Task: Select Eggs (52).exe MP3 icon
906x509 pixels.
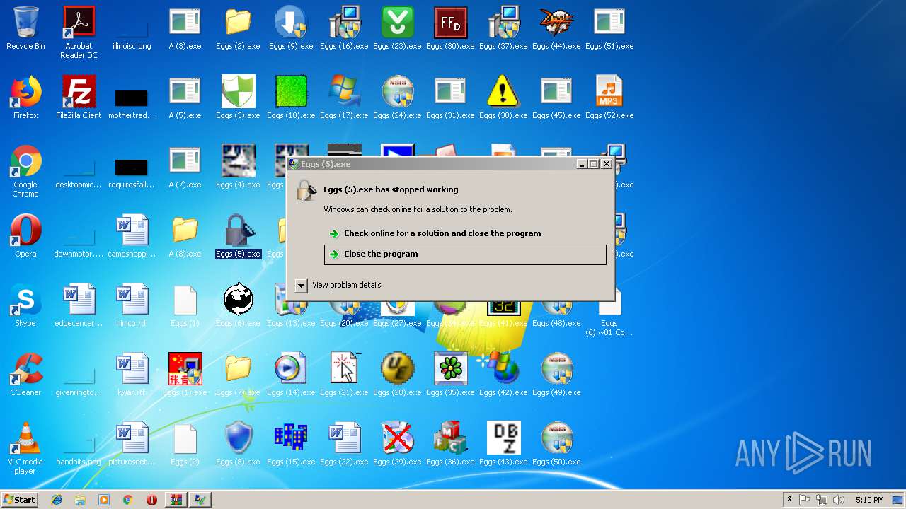Action: tap(609, 92)
